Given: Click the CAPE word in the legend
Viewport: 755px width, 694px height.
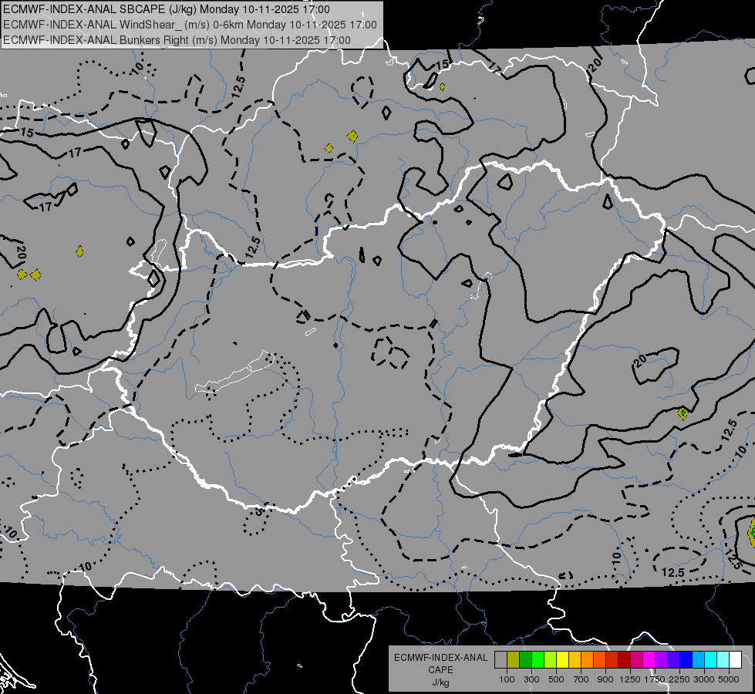Looking at the screenshot, I should click(x=440, y=670).
